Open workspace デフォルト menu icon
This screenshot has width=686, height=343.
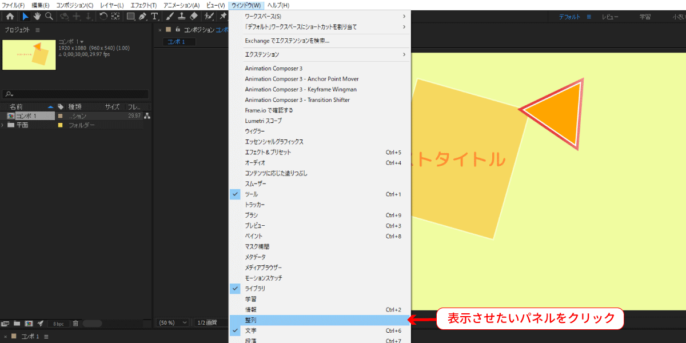pos(589,17)
